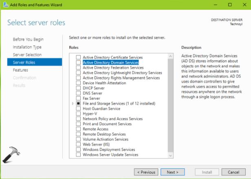Expand File and Storage Services tree node
This screenshot has height=179, width=251.
(73, 104)
